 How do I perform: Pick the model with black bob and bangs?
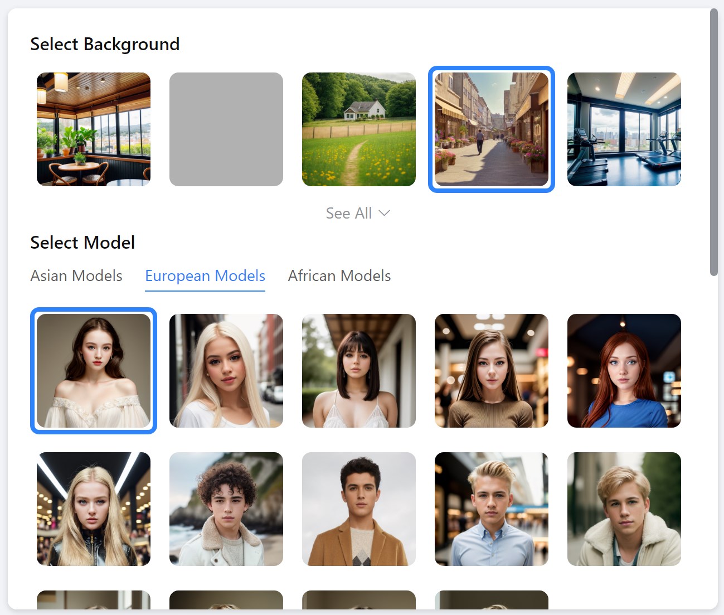tap(359, 371)
